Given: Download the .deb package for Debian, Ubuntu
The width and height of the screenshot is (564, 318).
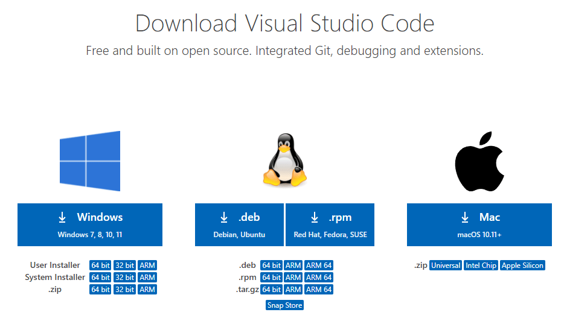Looking at the screenshot, I should (x=239, y=224).
